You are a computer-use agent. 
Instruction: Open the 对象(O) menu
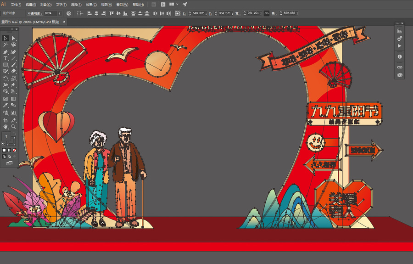point(46,5)
